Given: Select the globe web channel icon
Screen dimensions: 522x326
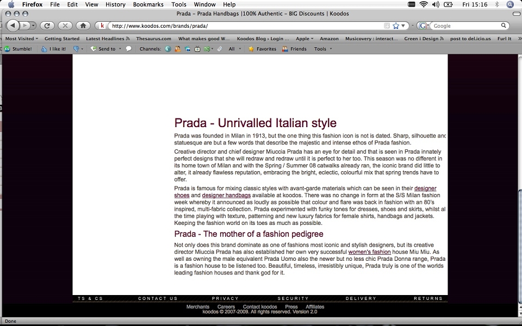Looking at the screenshot, I should click(x=168, y=49).
